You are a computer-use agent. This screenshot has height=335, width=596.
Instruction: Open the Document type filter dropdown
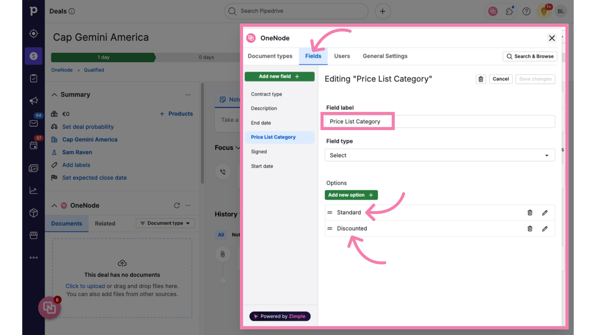(x=165, y=223)
